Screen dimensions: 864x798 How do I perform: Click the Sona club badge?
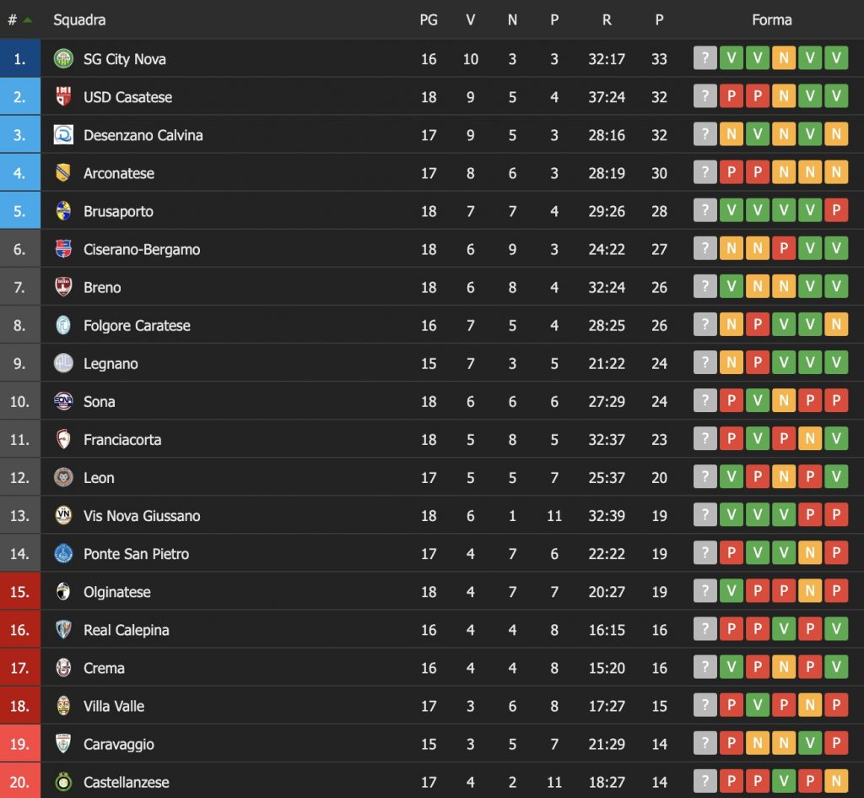pyautogui.click(x=63, y=401)
